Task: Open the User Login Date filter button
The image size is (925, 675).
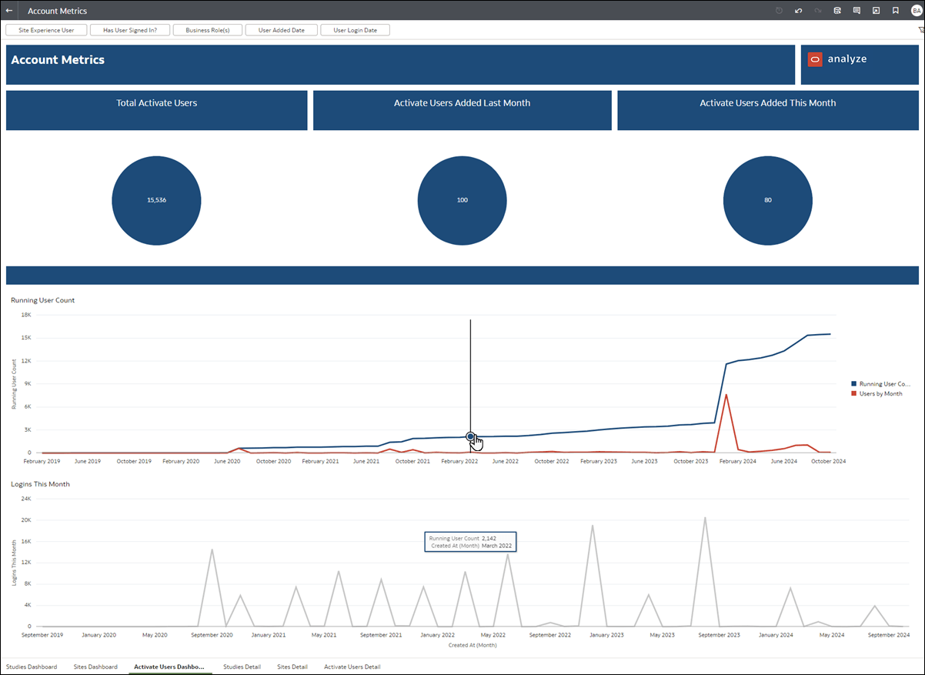Action: pos(355,29)
